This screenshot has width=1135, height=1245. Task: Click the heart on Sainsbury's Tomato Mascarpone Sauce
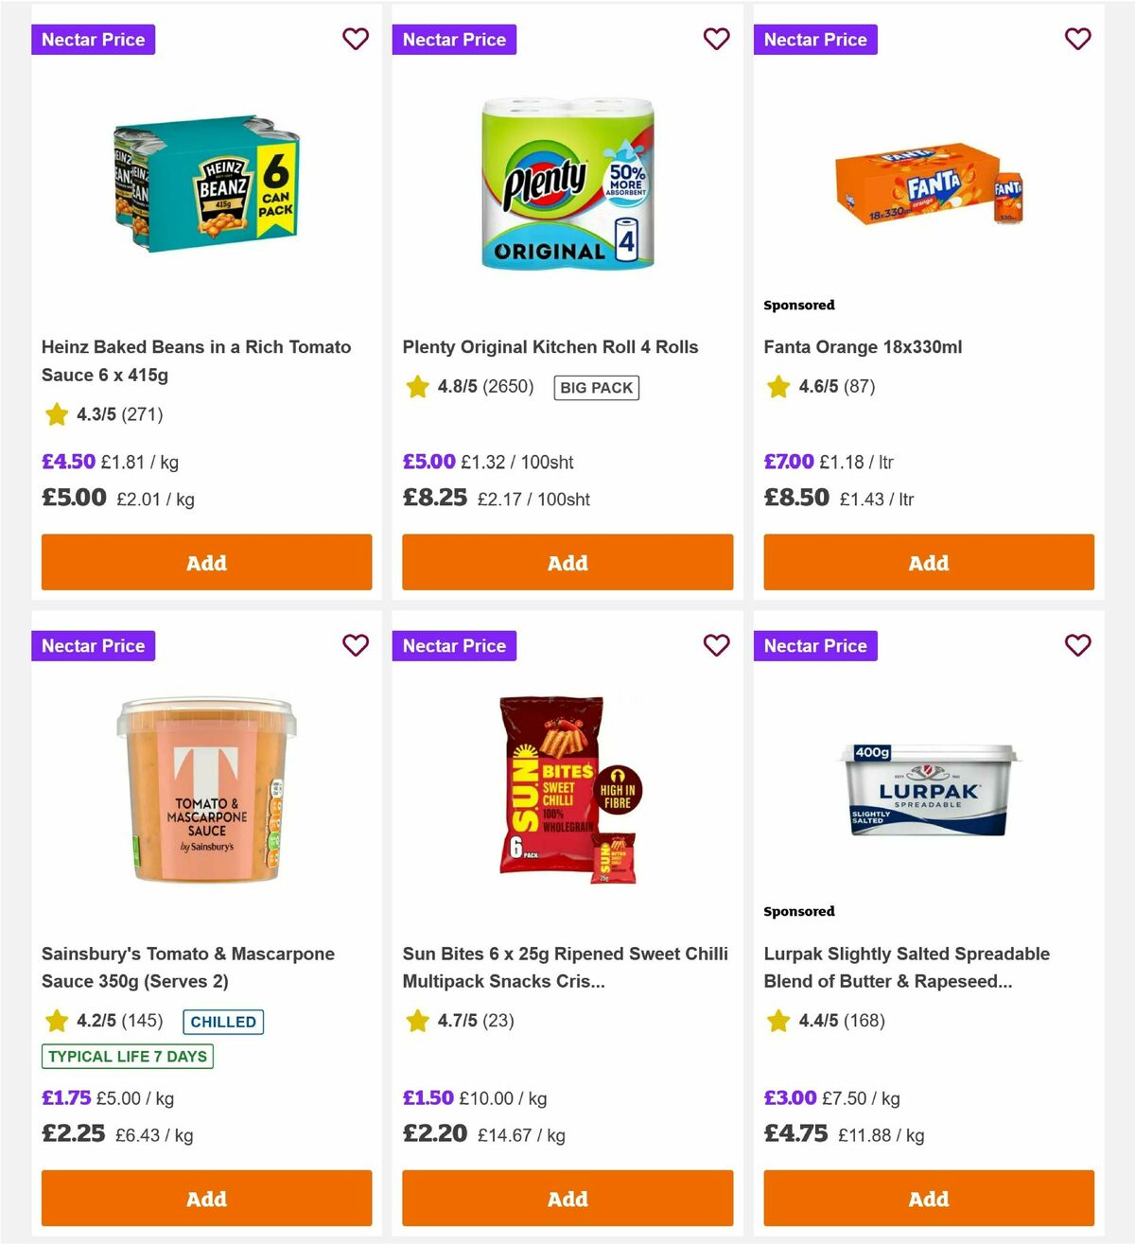tap(357, 645)
